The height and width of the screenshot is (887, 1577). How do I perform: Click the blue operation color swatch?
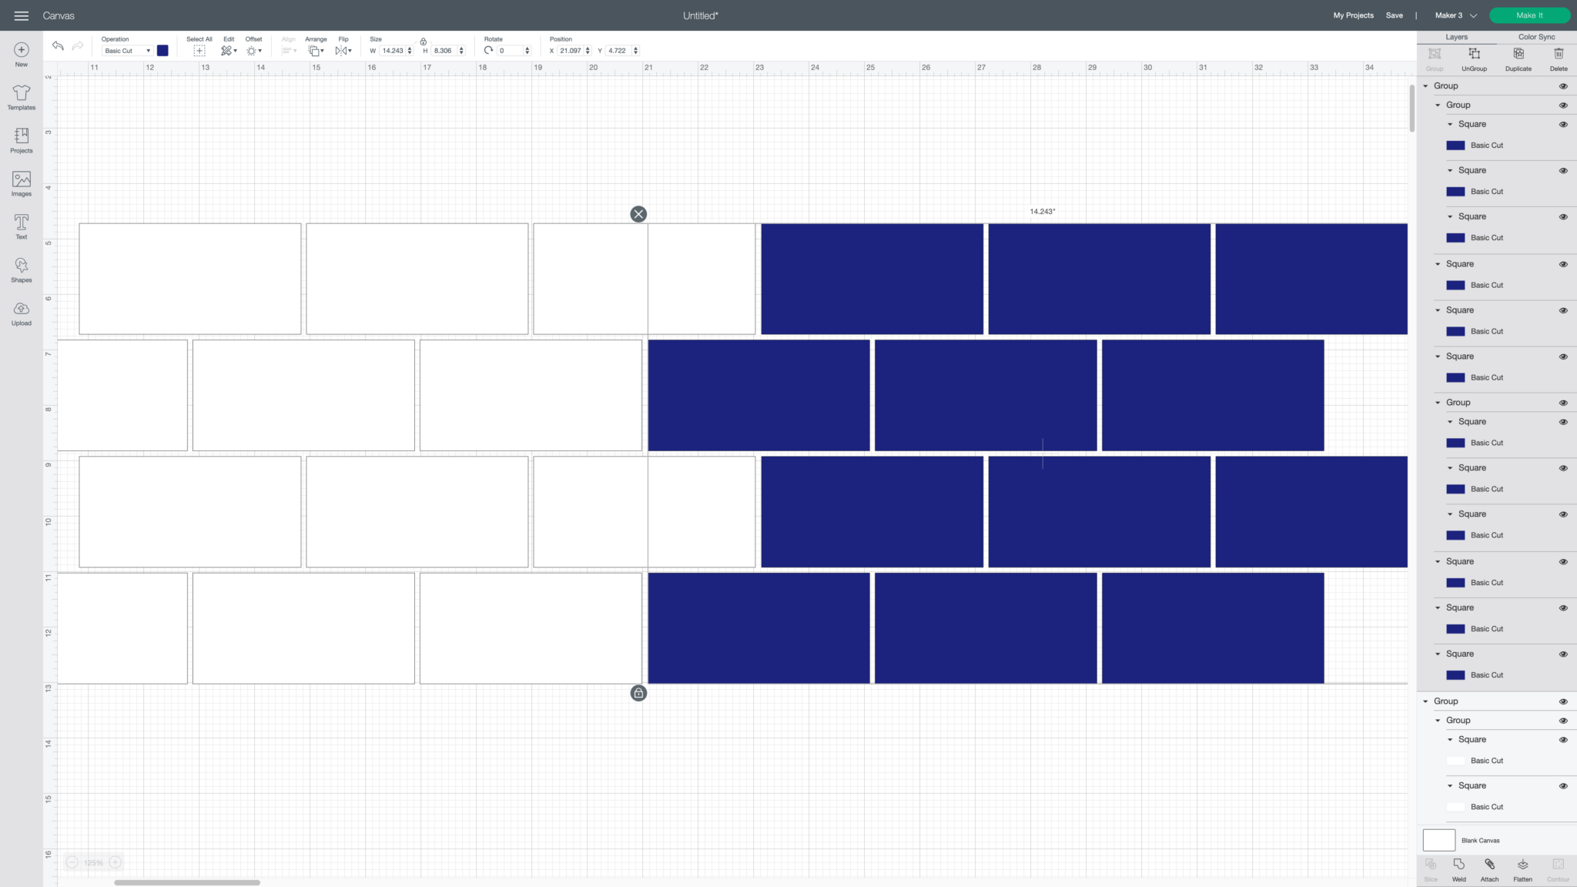pyautogui.click(x=162, y=51)
